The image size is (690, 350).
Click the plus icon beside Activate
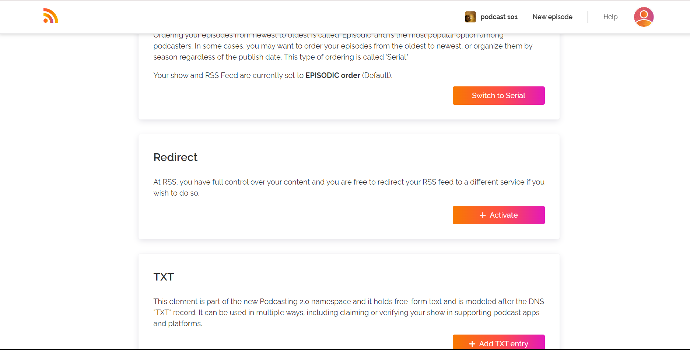[x=483, y=215]
